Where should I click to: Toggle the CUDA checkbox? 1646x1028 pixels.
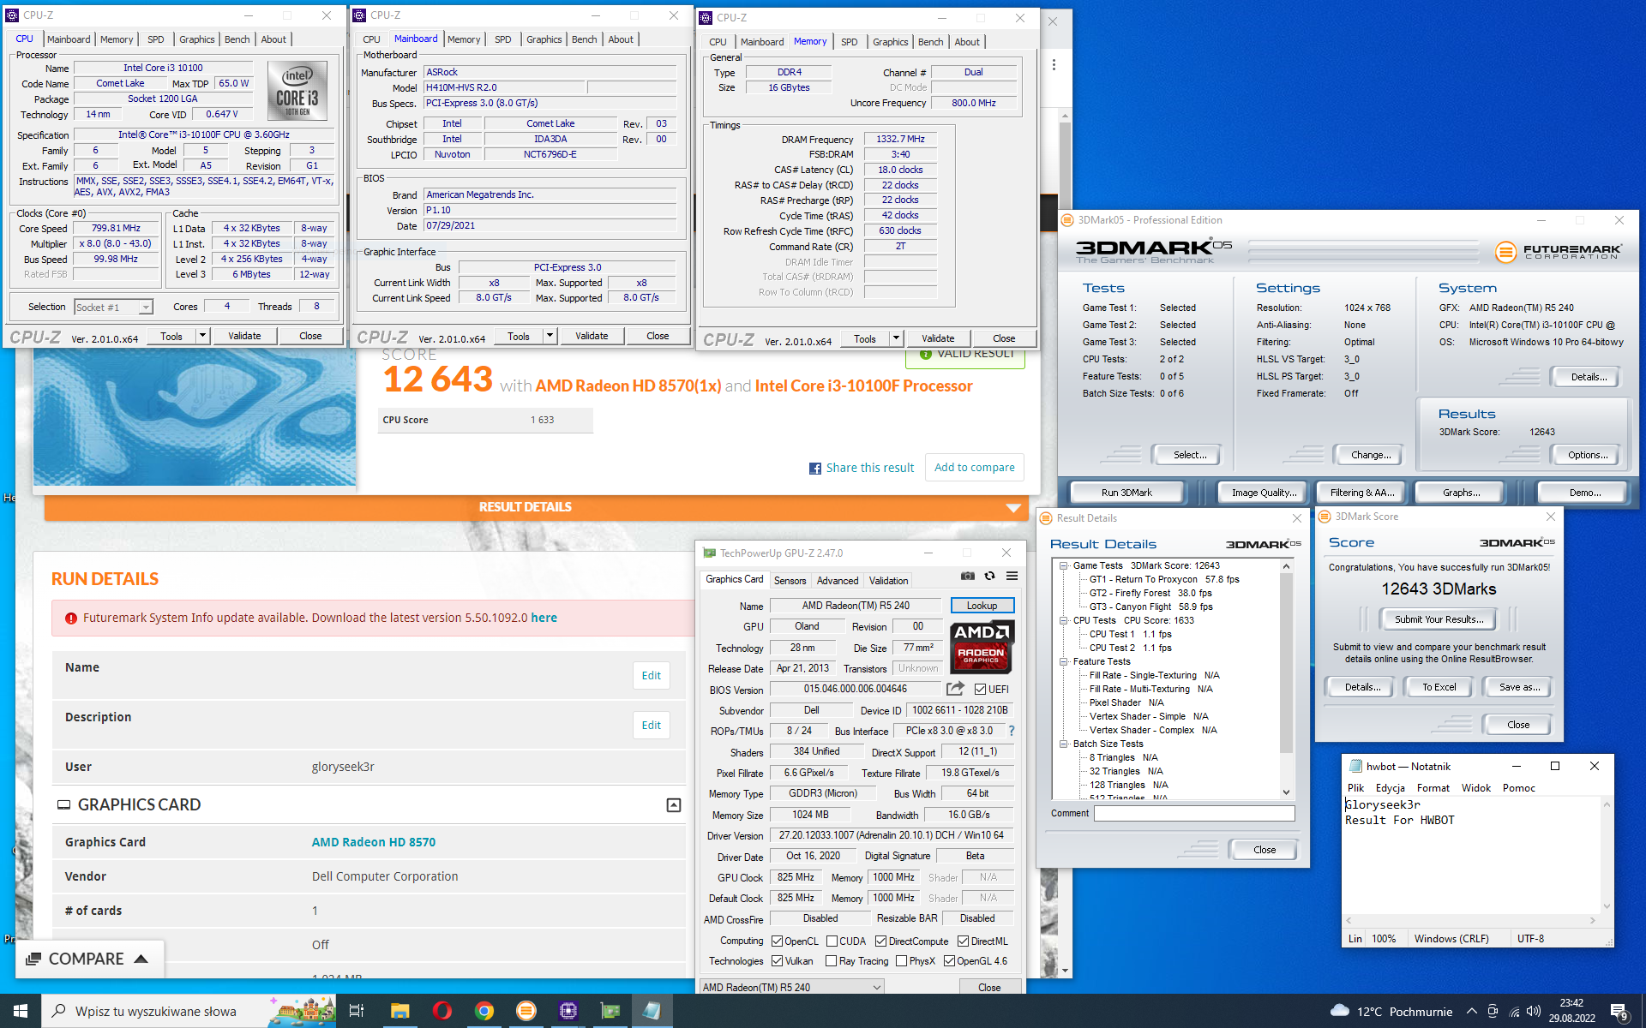[832, 941]
